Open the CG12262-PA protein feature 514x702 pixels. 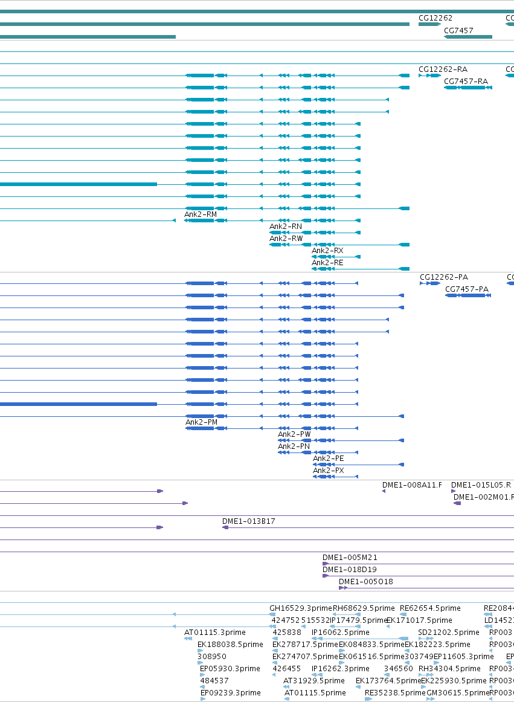tap(430, 283)
